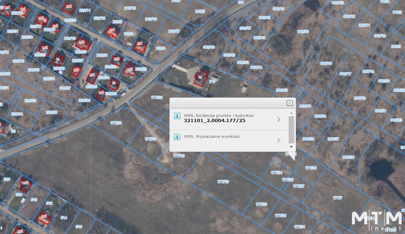Click the popup scrollbar thumb
The height and width of the screenshot is (234, 405).
tap(291, 129)
